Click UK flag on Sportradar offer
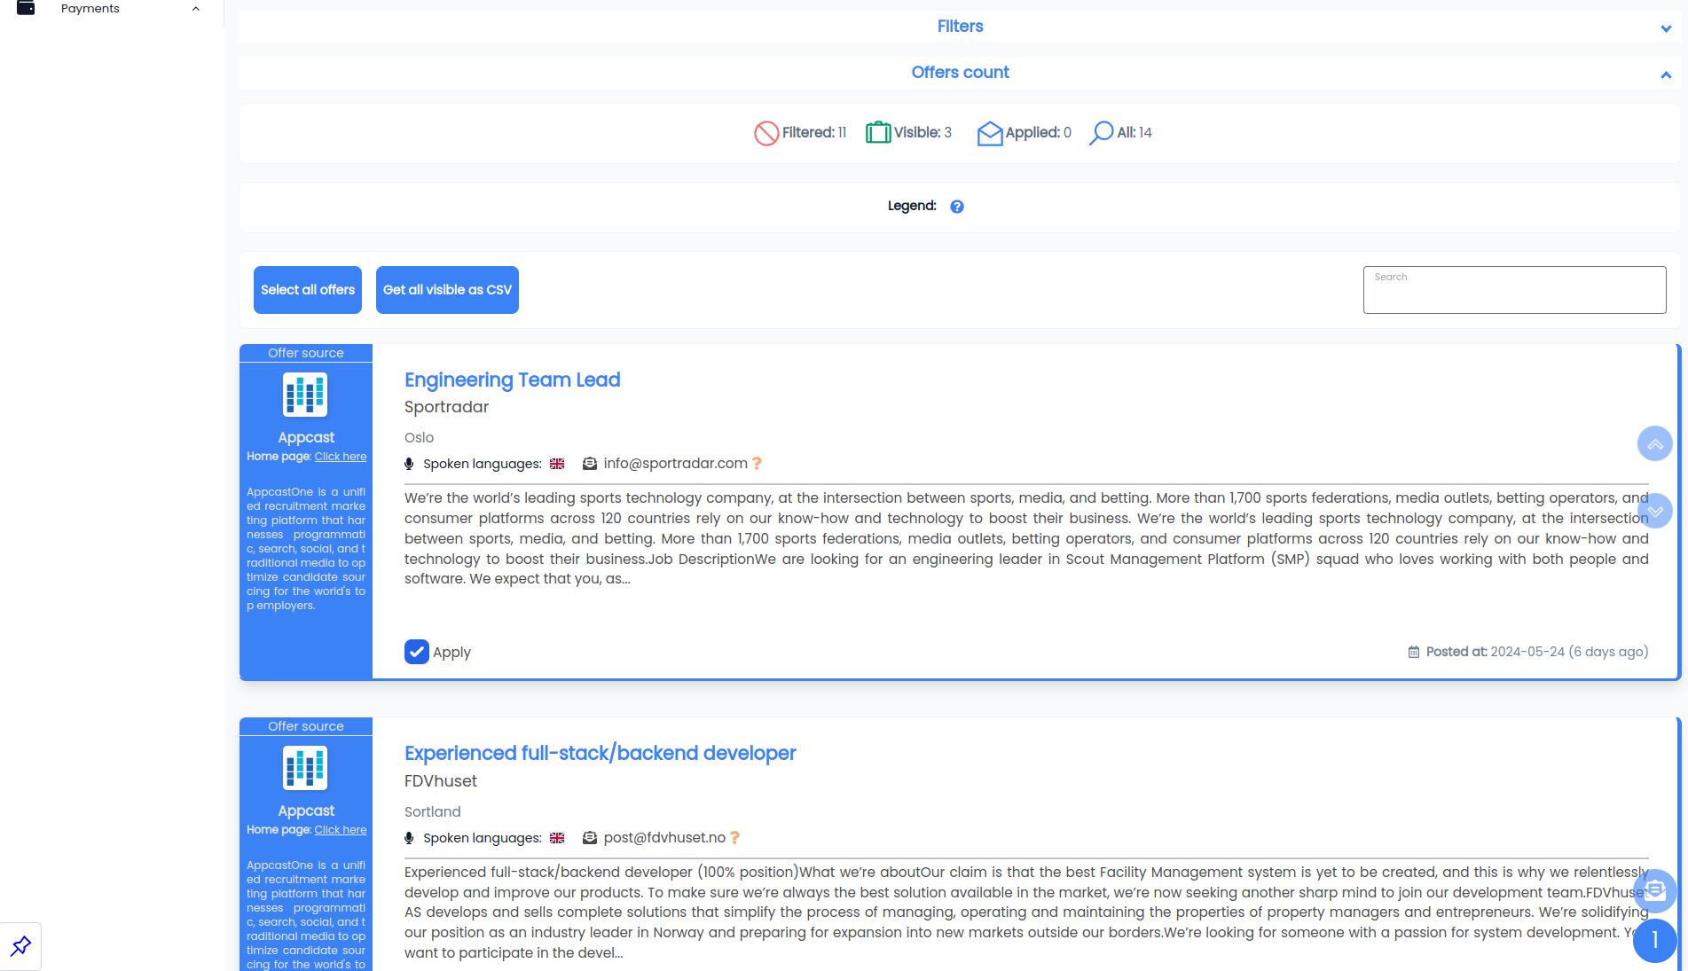The height and width of the screenshot is (971, 1688). point(557,464)
